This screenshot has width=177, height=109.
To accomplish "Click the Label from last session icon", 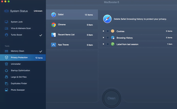I will click(112, 44).
